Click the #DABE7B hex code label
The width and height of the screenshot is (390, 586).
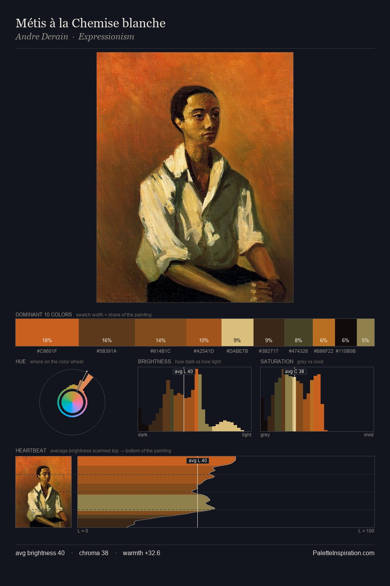pos(237,351)
